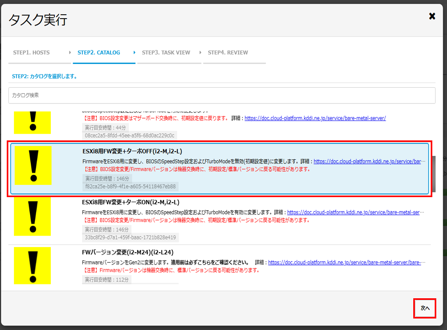This screenshot has height=330, width=447.
Task: Click 実行目安時間:146分 in the ターボOFF entry
Action: tap(107, 178)
